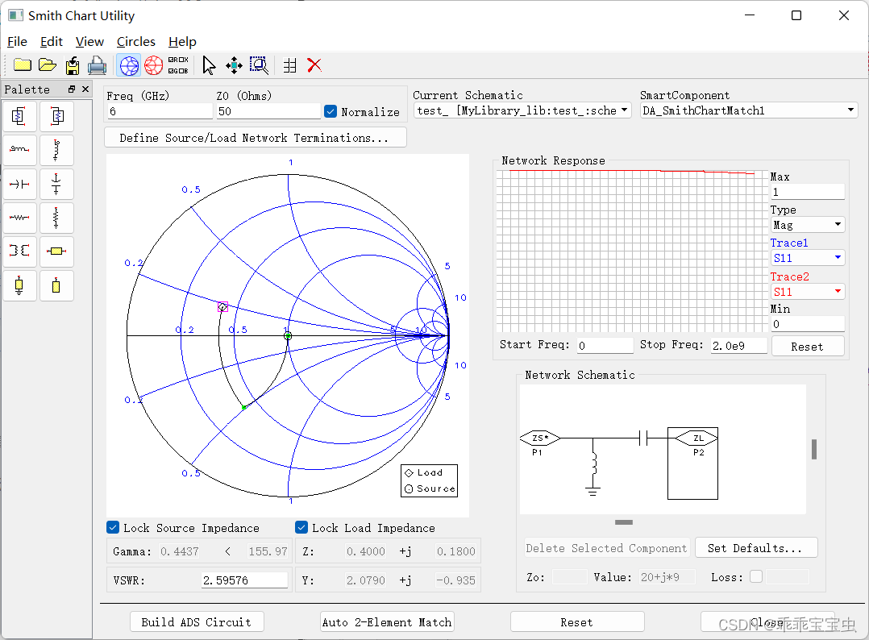Open the Trace2 S11 dropdown
Screen dimensions: 869x640
pyautogui.click(x=808, y=292)
